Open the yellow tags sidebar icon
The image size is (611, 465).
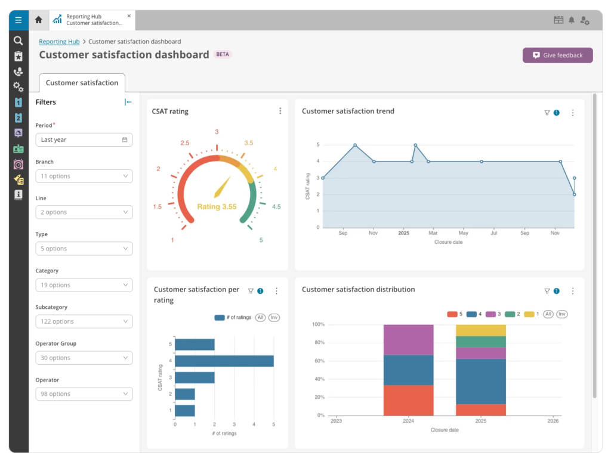[x=18, y=179]
